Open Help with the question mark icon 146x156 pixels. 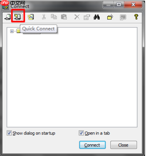pos(136,17)
